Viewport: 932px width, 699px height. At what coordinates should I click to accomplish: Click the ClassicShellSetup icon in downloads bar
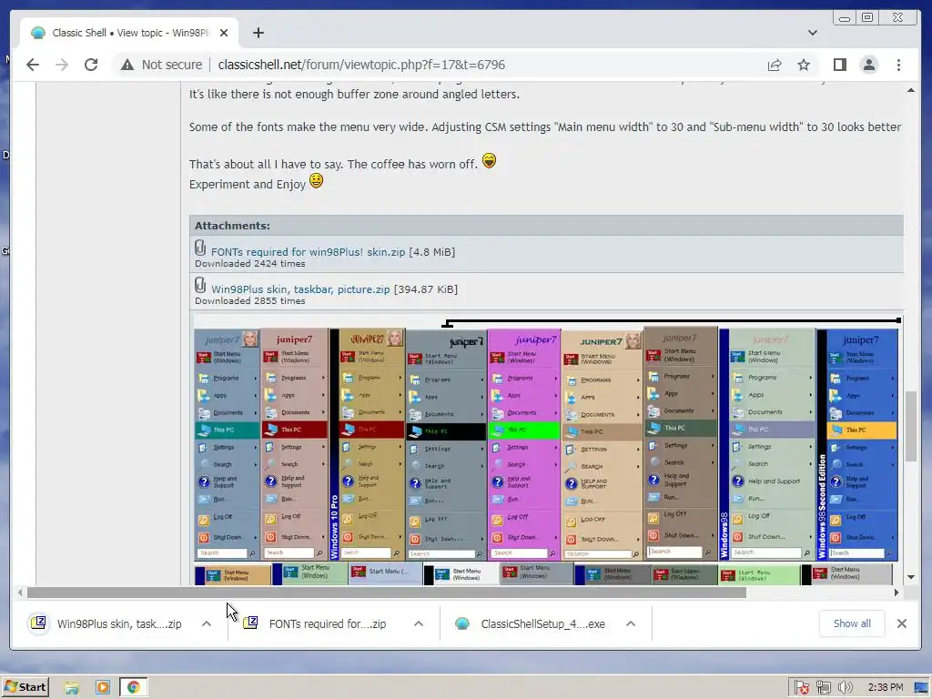point(462,623)
